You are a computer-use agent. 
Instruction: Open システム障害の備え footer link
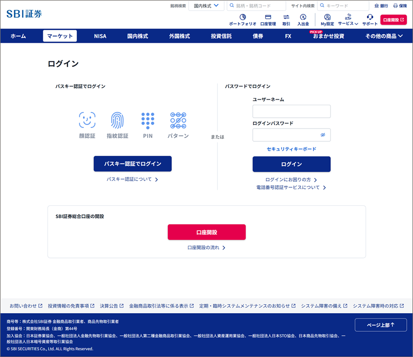[324, 306]
